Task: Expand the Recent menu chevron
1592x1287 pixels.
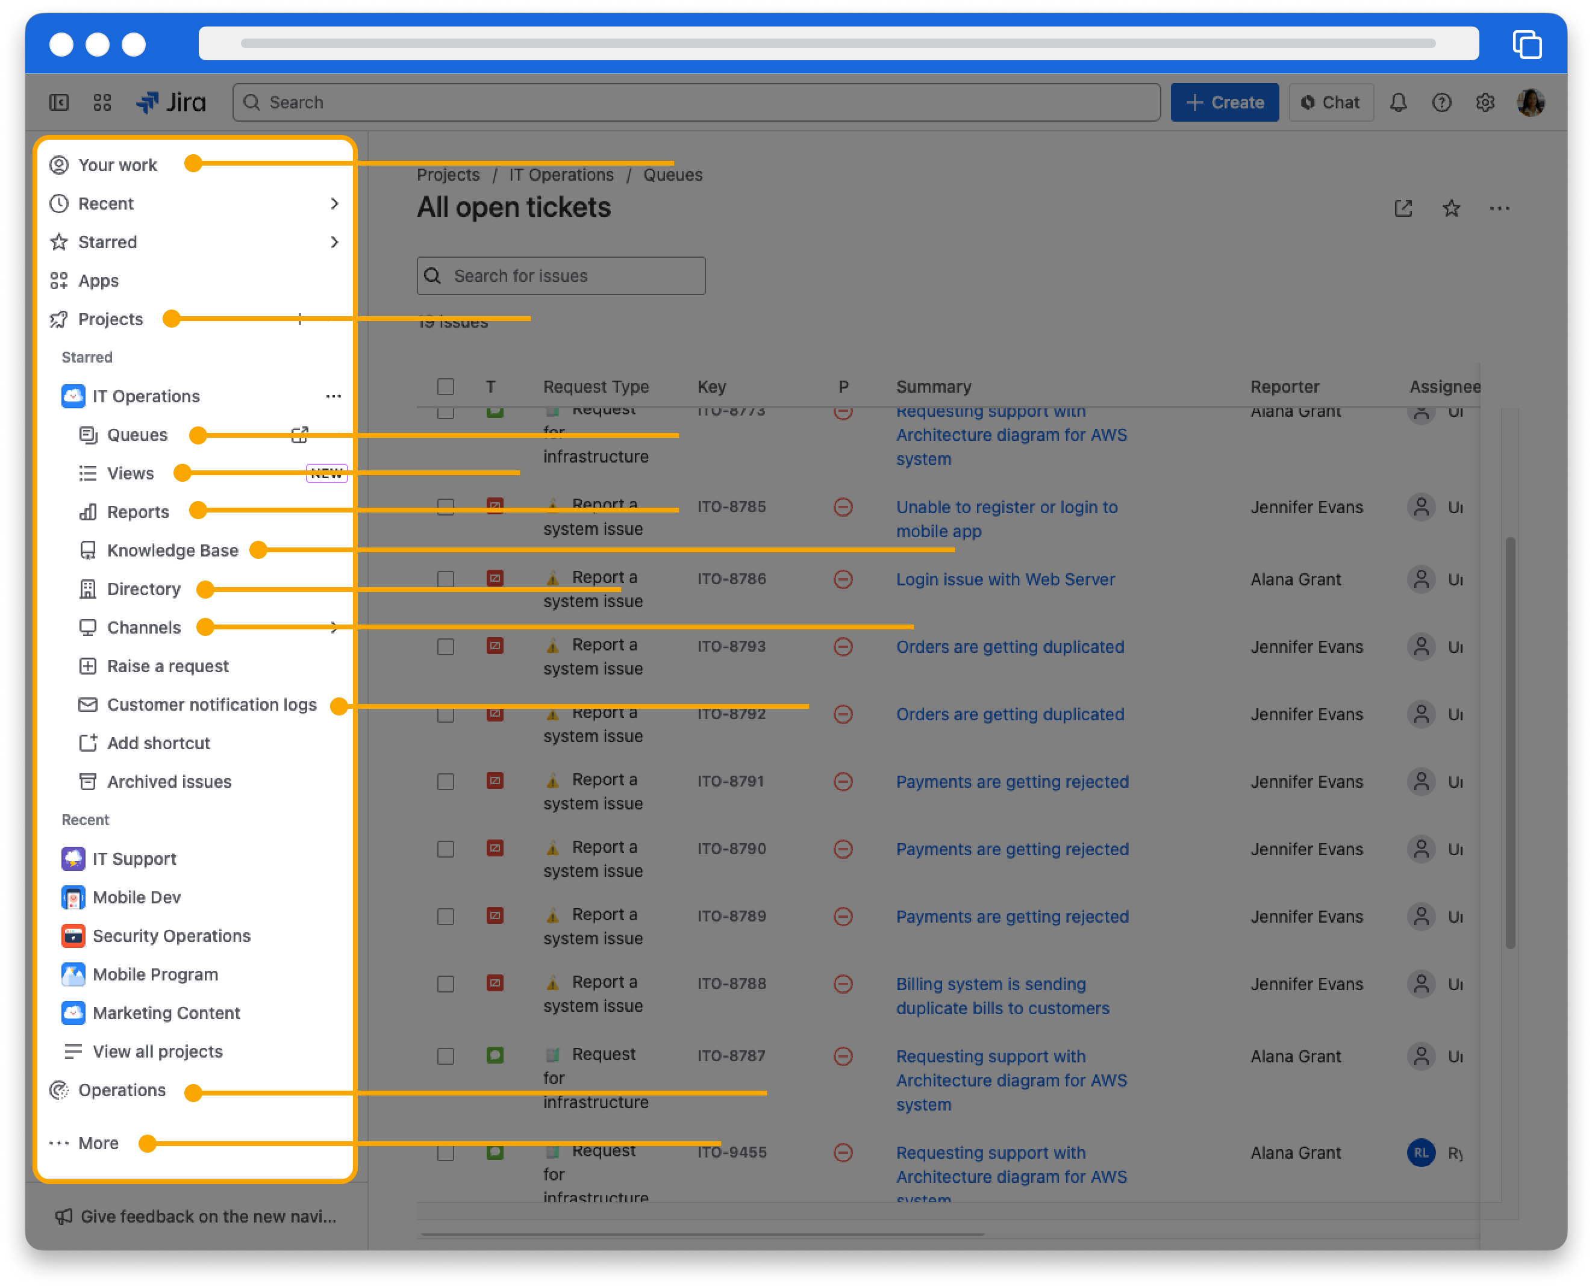Action: 334,203
